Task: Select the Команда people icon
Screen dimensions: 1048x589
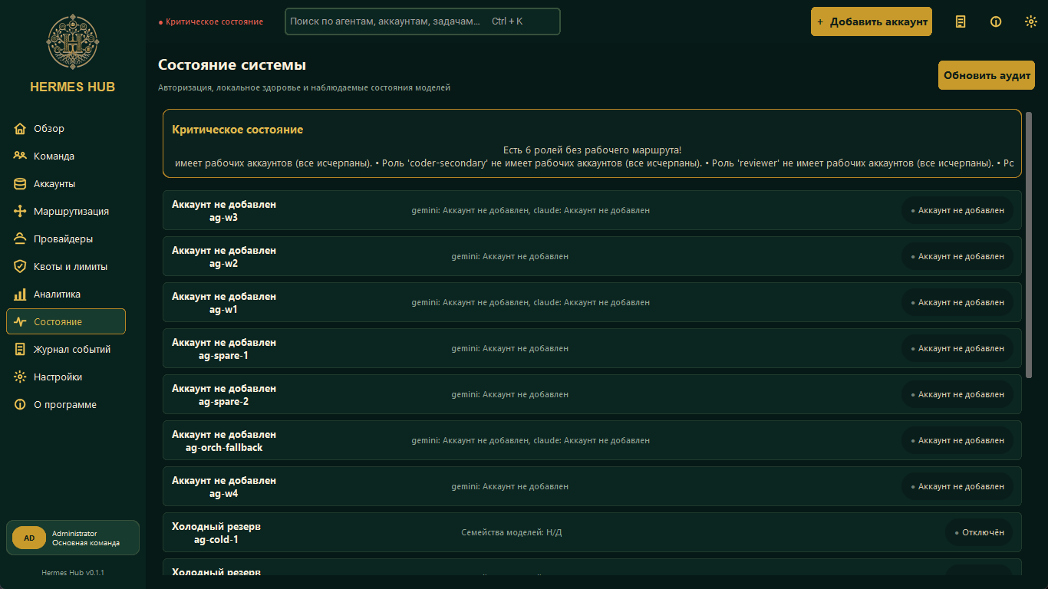Action: 20,156
